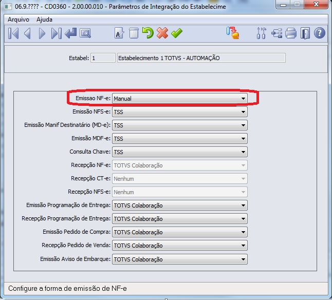
Task: Click the disabled Recepção CT-e dropdown
Action: point(179,179)
